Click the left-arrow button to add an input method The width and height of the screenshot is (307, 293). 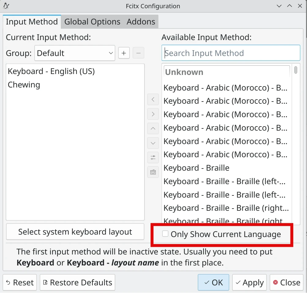153,100
